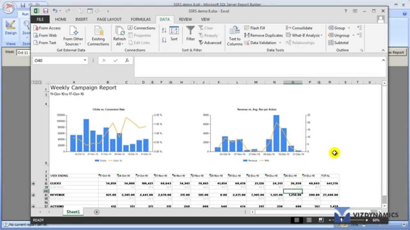410x230 pixels.
Task: Expand grouped rows under REVENUE
Action: tap(33, 195)
